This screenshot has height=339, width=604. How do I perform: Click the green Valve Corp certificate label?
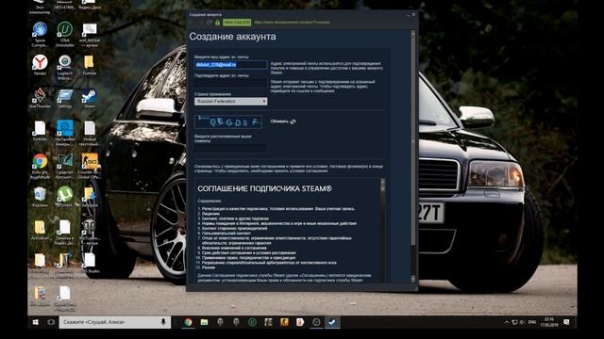point(237,23)
